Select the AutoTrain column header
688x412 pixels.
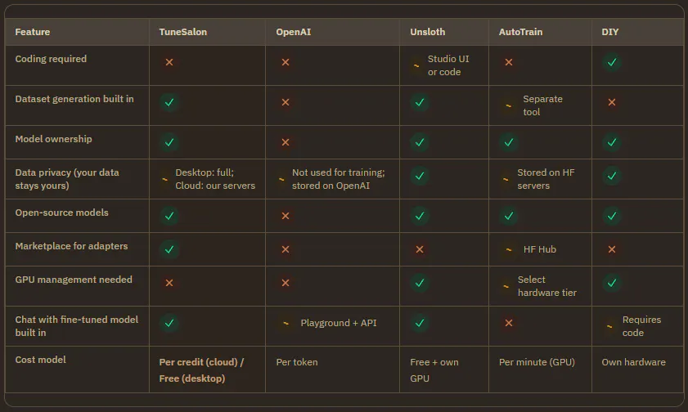(x=520, y=32)
